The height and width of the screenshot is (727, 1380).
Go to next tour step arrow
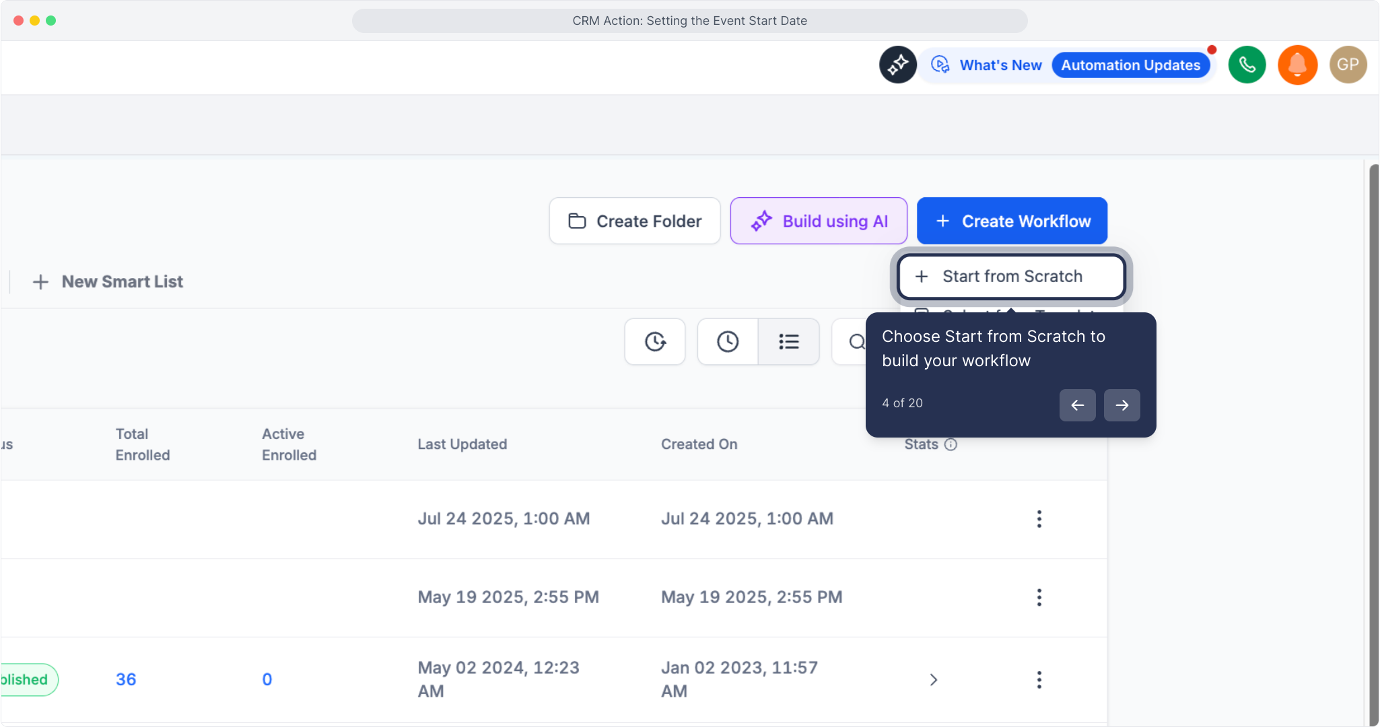[1122, 405]
